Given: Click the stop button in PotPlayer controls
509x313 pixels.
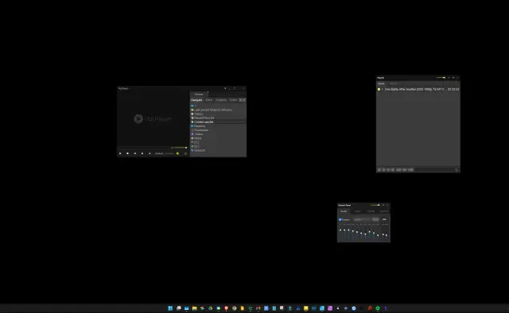Looking at the screenshot, I should pyautogui.click(x=127, y=153).
